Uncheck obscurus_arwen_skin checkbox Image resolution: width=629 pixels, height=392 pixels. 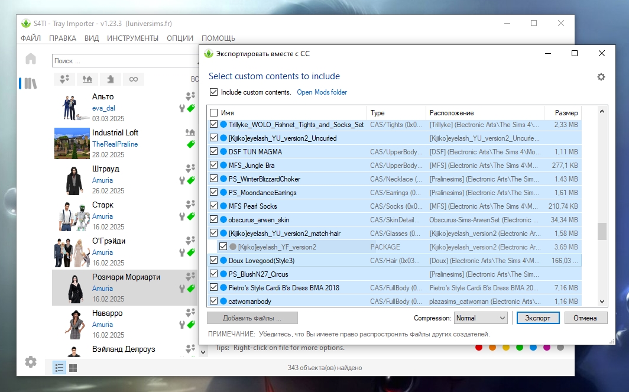tap(214, 219)
